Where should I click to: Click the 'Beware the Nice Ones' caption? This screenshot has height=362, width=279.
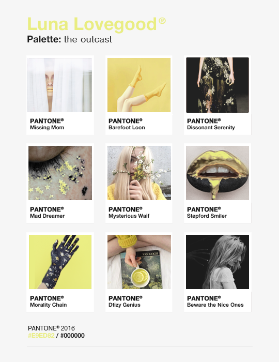pos(215,305)
